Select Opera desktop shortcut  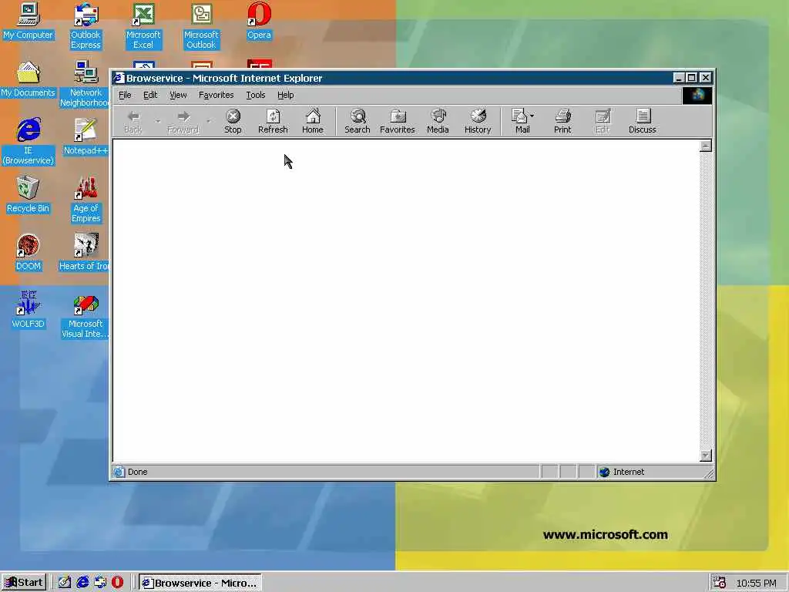[259, 22]
